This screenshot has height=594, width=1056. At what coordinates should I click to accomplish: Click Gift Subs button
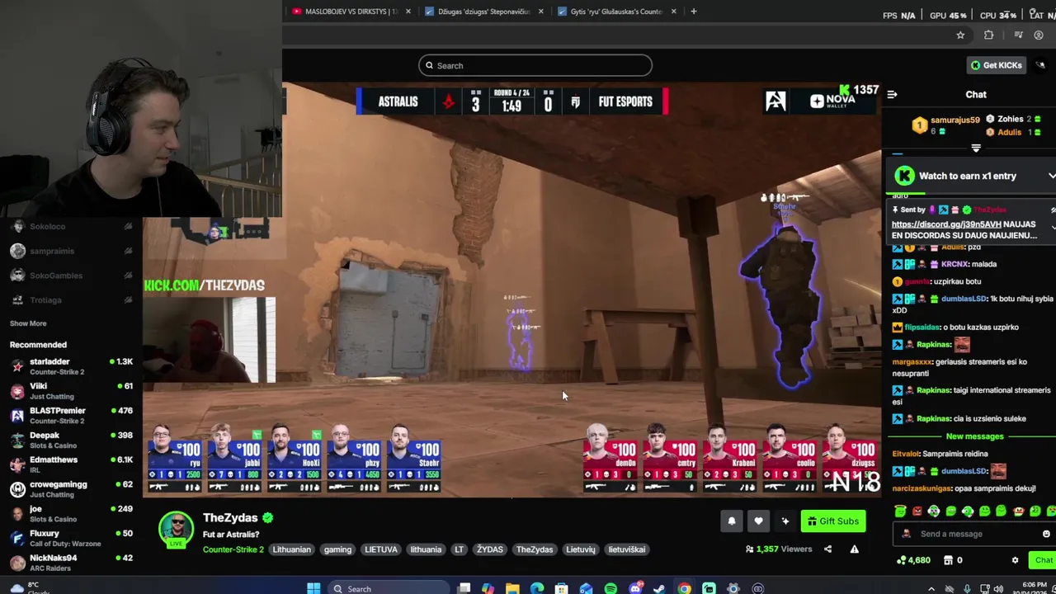(833, 521)
